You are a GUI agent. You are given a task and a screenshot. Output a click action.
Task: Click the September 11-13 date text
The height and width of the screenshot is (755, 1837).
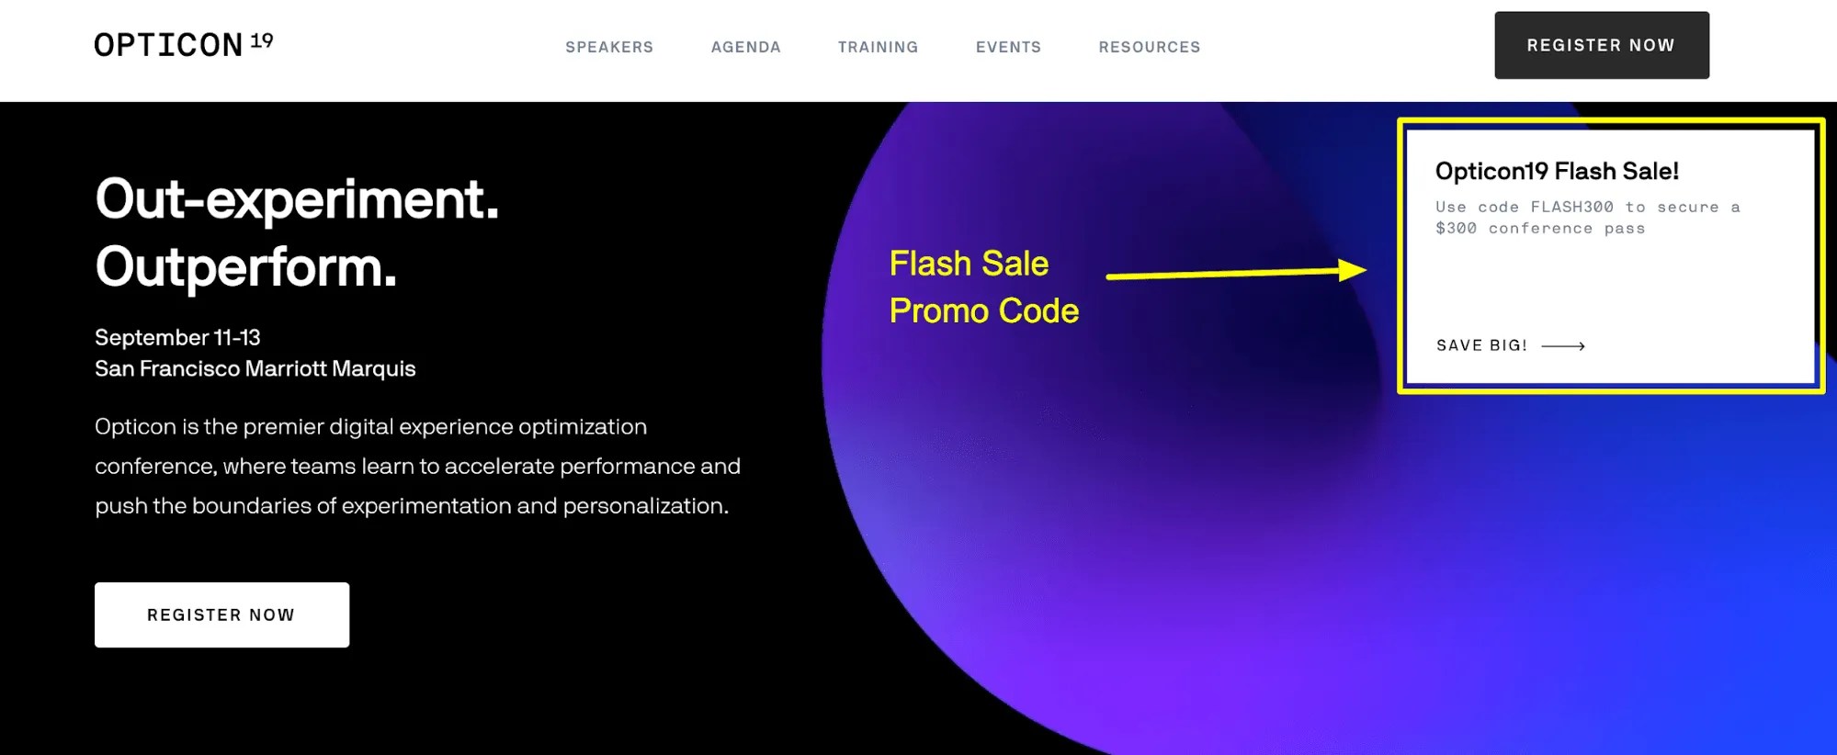coord(177,337)
